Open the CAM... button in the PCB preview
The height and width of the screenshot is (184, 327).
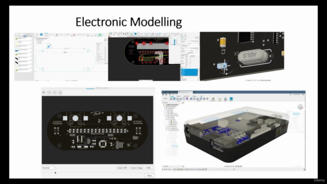(x=149, y=168)
